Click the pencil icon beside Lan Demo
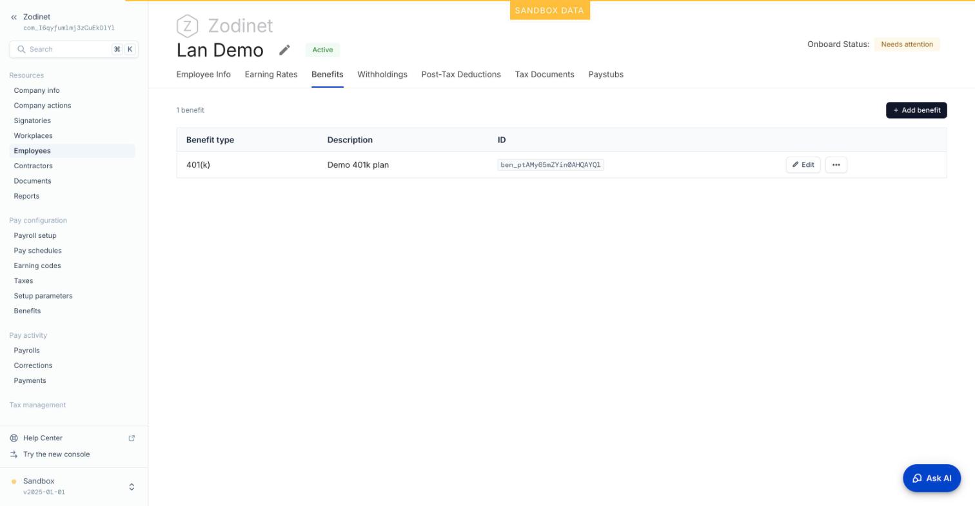 tap(284, 50)
